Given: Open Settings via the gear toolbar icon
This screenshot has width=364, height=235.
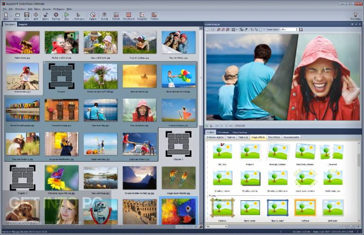Looking at the screenshot, I should tap(56, 15).
